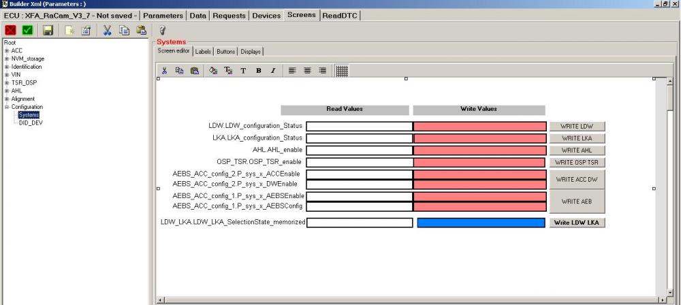Switch to the Screens tab

pyautogui.click(x=302, y=15)
